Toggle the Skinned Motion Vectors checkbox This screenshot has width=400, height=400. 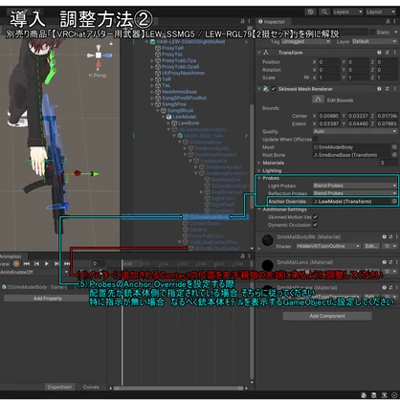click(x=315, y=217)
